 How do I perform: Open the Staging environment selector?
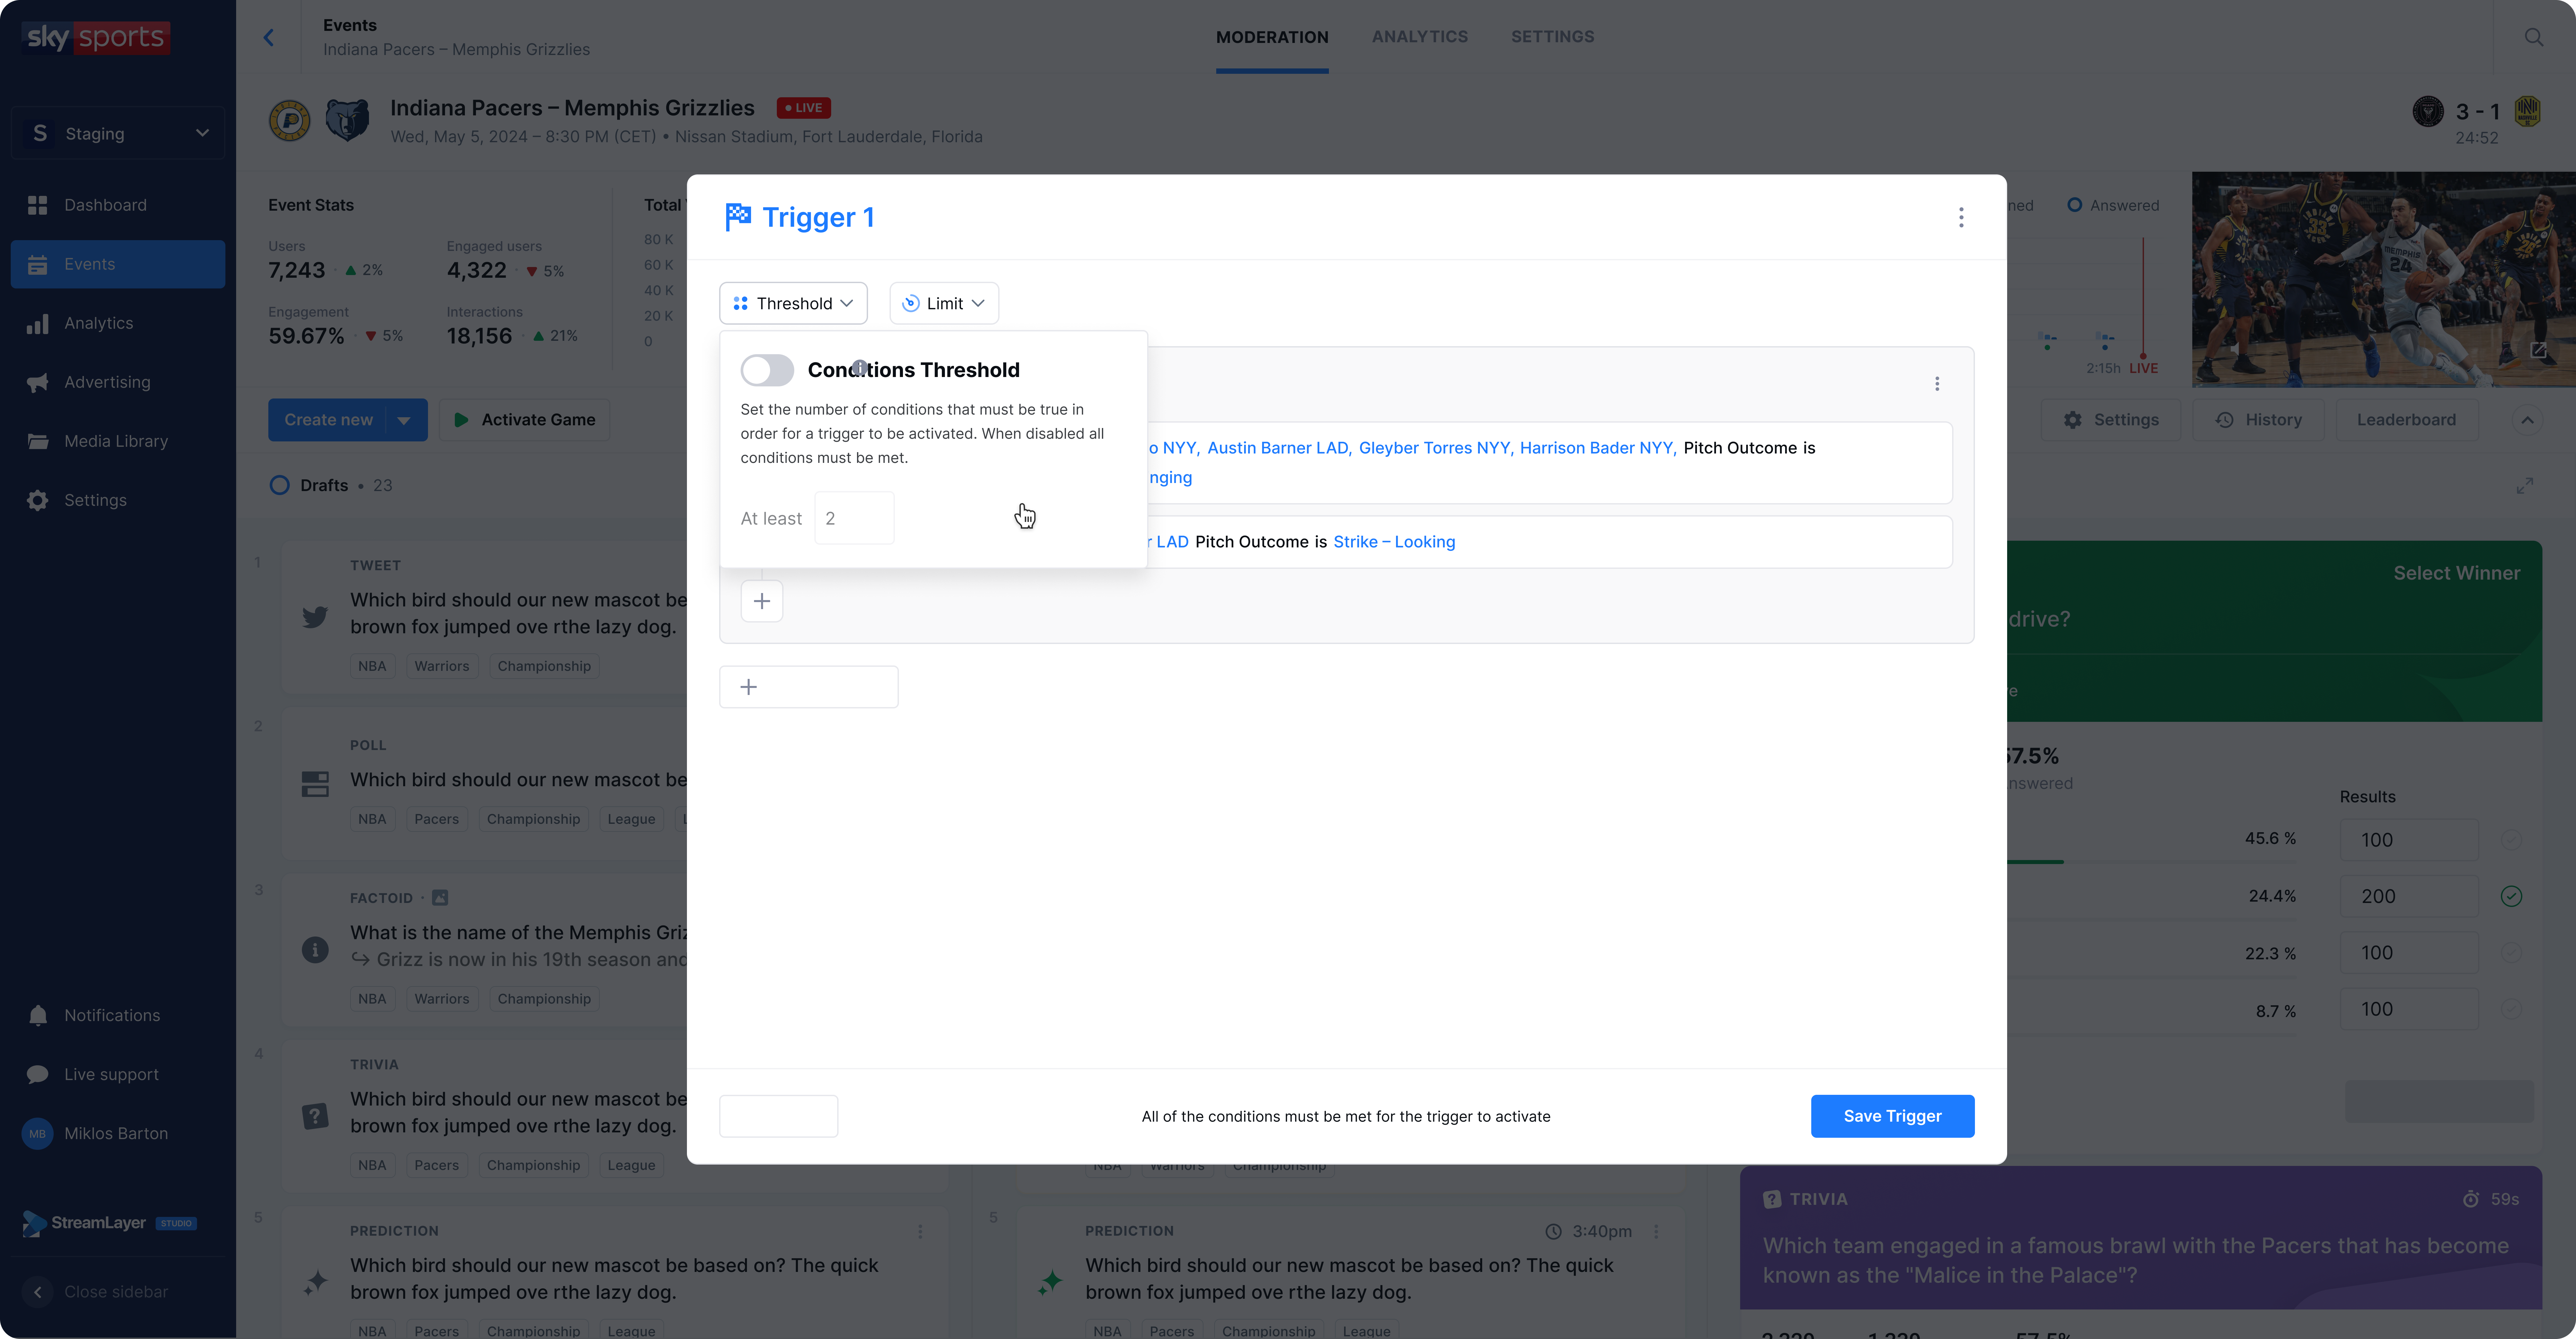(118, 133)
